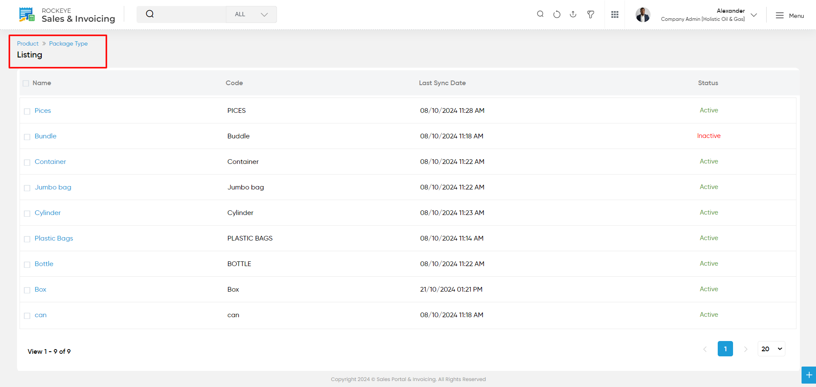Image resolution: width=816 pixels, height=387 pixels.
Task: Click the 'View 1 - 9 of 9' text
Action: pos(49,352)
